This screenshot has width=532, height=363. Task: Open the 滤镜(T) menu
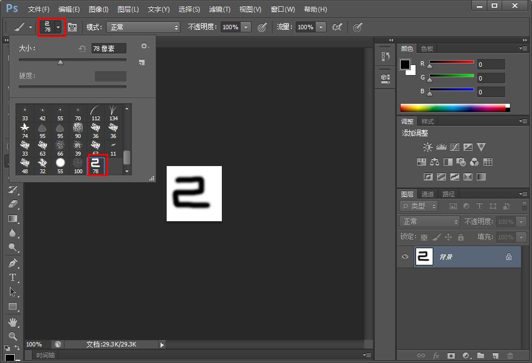point(220,9)
